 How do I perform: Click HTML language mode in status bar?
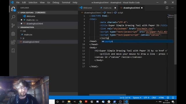click(x=161, y=98)
